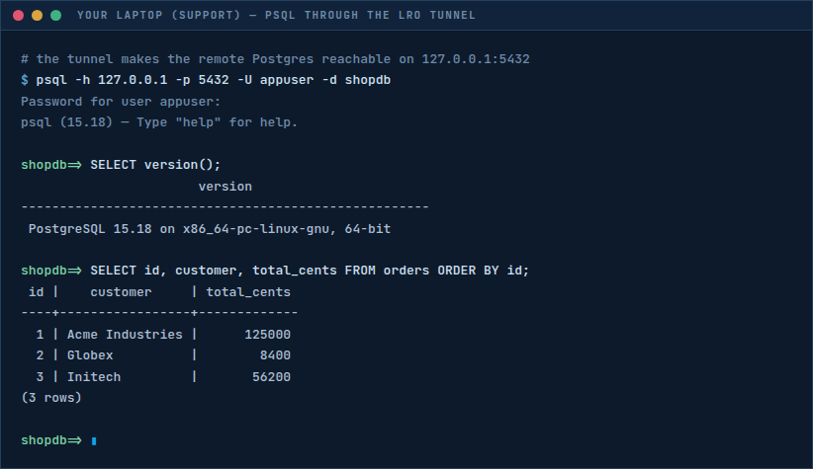The height and width of the screenshot is (469, 813).
Task: Click the SELECT id, customer, total_cents query
Action: pyautogui.click(x=310, y=271)
